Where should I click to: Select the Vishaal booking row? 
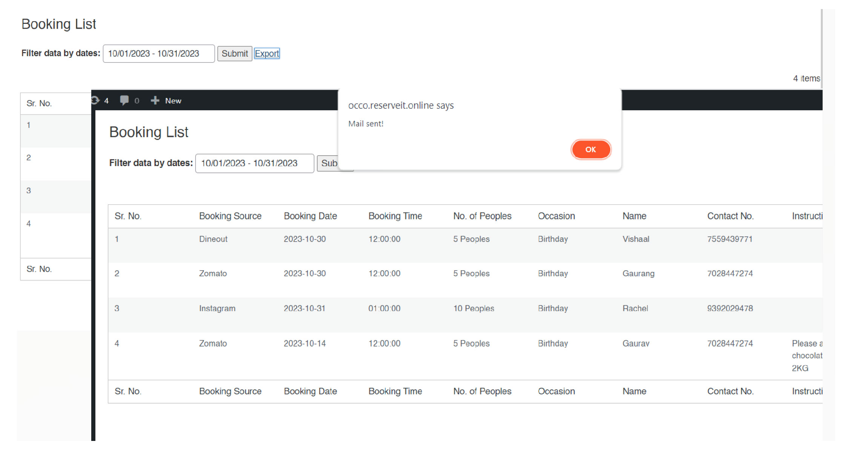pos(636,239)
